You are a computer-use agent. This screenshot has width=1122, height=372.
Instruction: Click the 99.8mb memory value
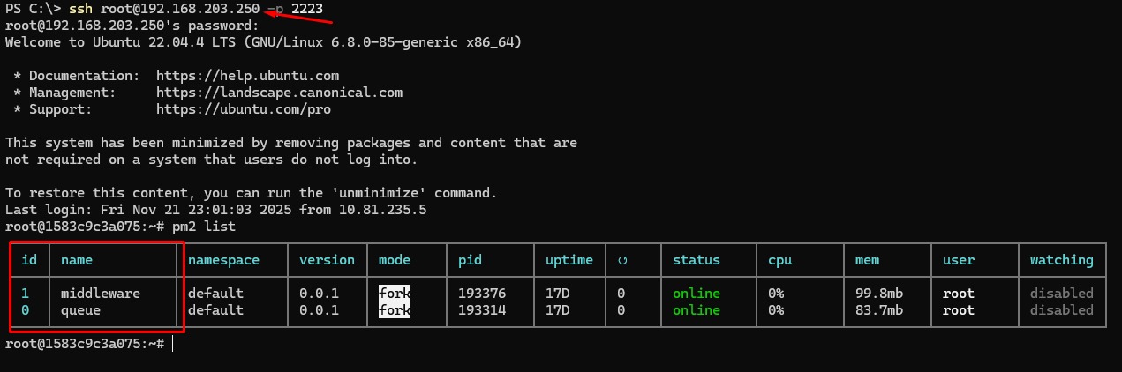point(878,293)
